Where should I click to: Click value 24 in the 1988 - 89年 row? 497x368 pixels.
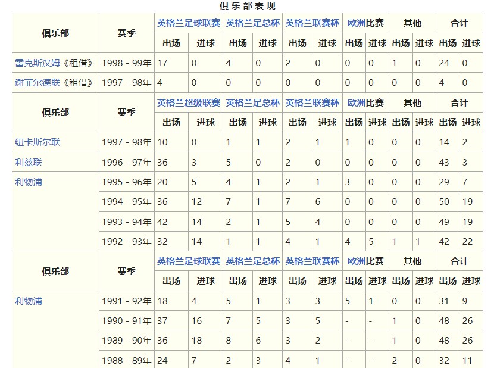pos(162,360)
